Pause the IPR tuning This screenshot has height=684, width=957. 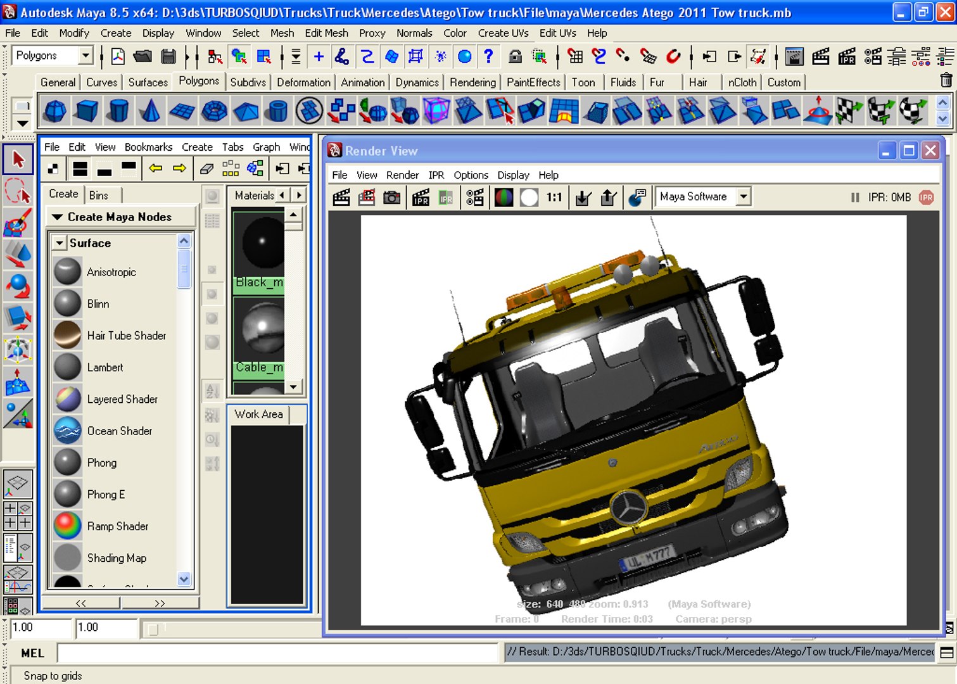(x=855, y=198)
